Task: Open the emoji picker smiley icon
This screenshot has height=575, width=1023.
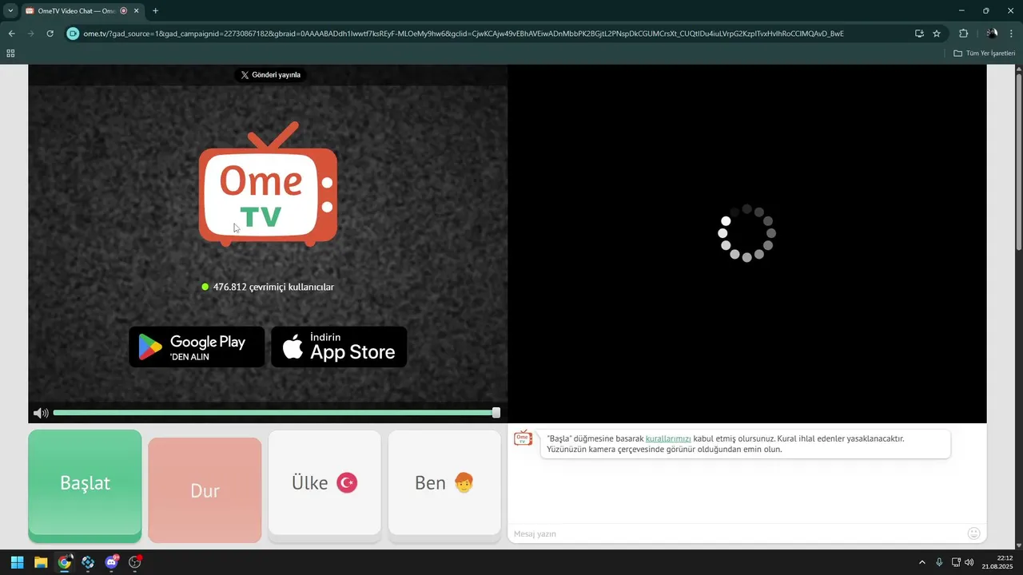Action: click(973, 533)
